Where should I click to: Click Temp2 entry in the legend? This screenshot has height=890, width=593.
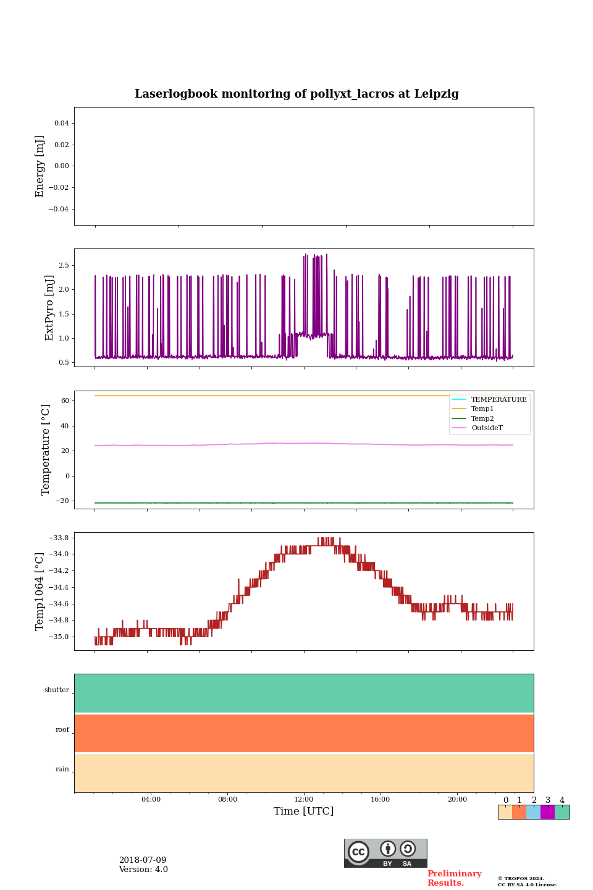tap(473, 418)
